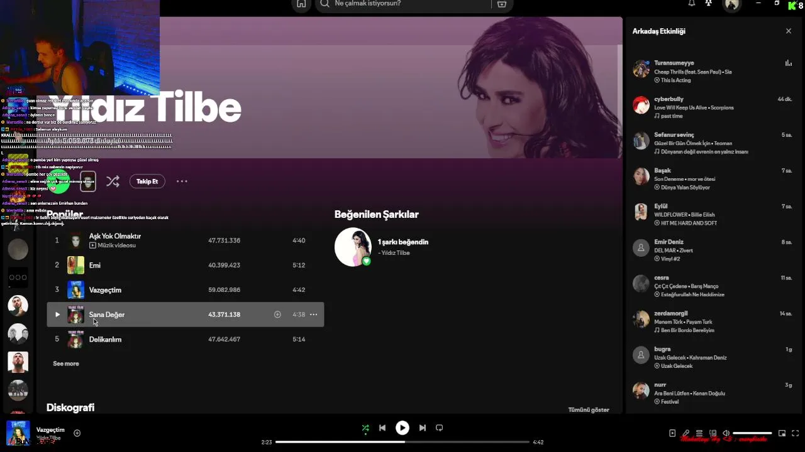The width and height of the screenshot is (805, 452).
Task: Open the now playing Vazgeçtim cover art
Action: tap(18, 433)
